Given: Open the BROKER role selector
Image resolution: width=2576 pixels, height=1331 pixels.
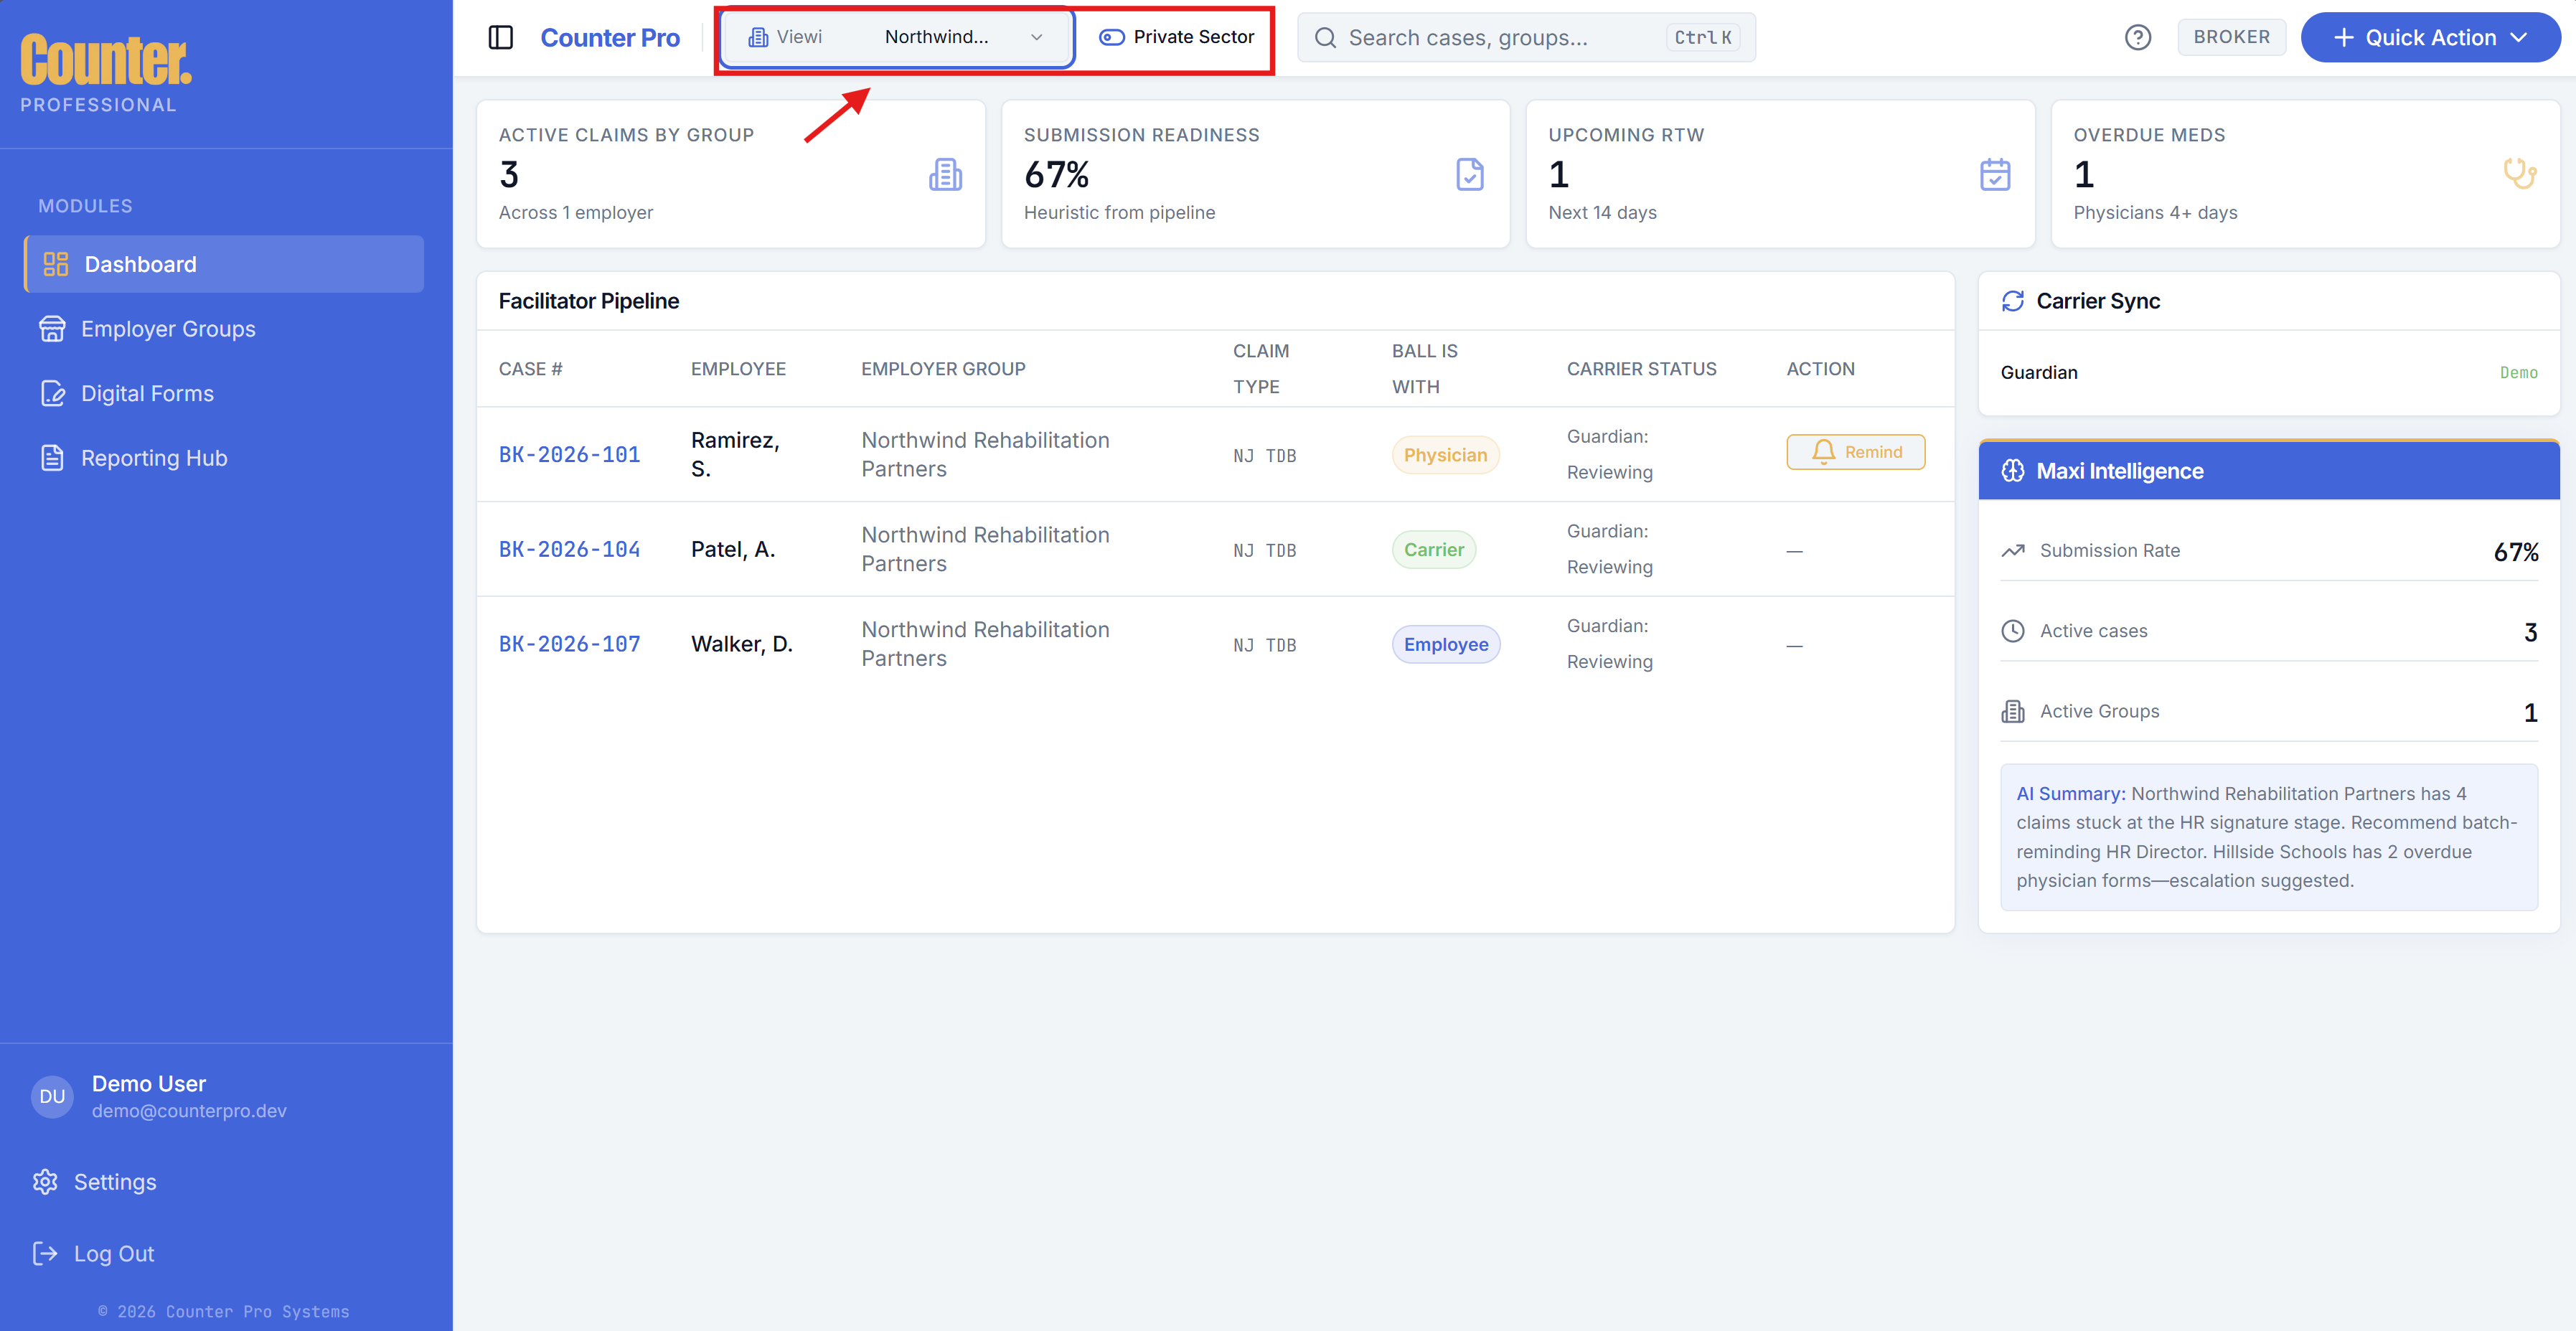Looking at the screenshot, I should (x=2231, y=37).
